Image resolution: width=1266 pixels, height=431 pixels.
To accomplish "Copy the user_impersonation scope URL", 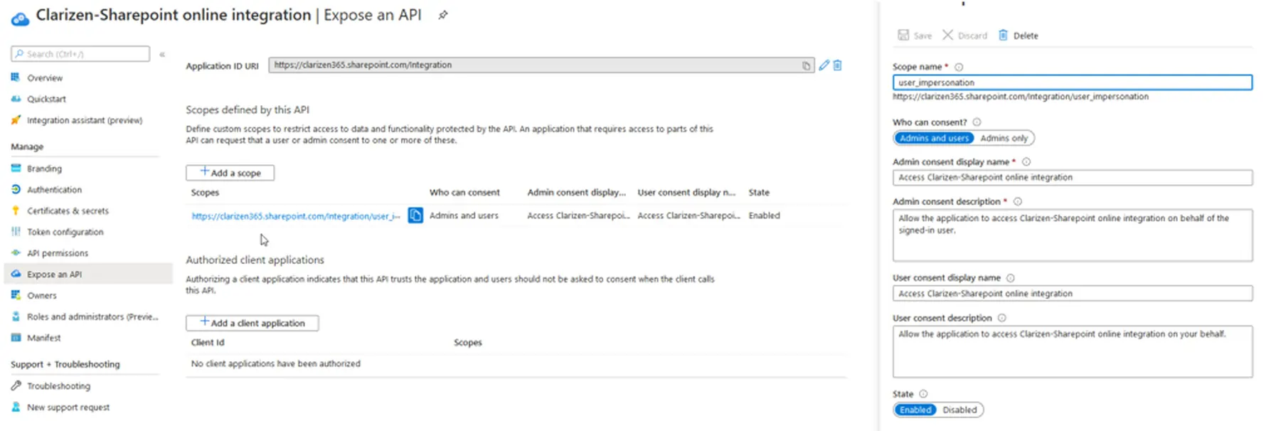I will pos(415,215).
